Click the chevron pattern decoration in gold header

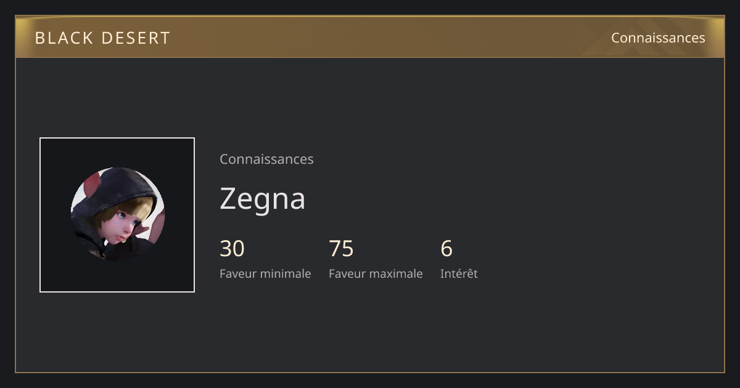click(x=654, y=37)
